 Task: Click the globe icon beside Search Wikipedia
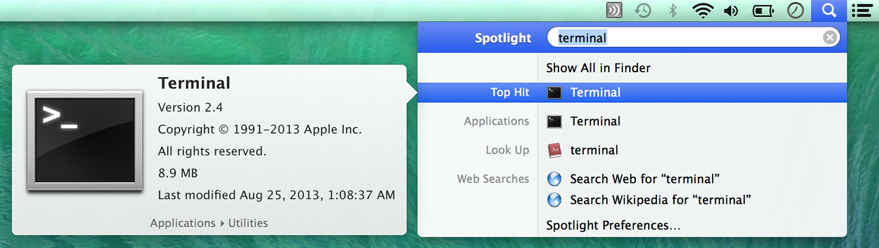click(554, 200)
